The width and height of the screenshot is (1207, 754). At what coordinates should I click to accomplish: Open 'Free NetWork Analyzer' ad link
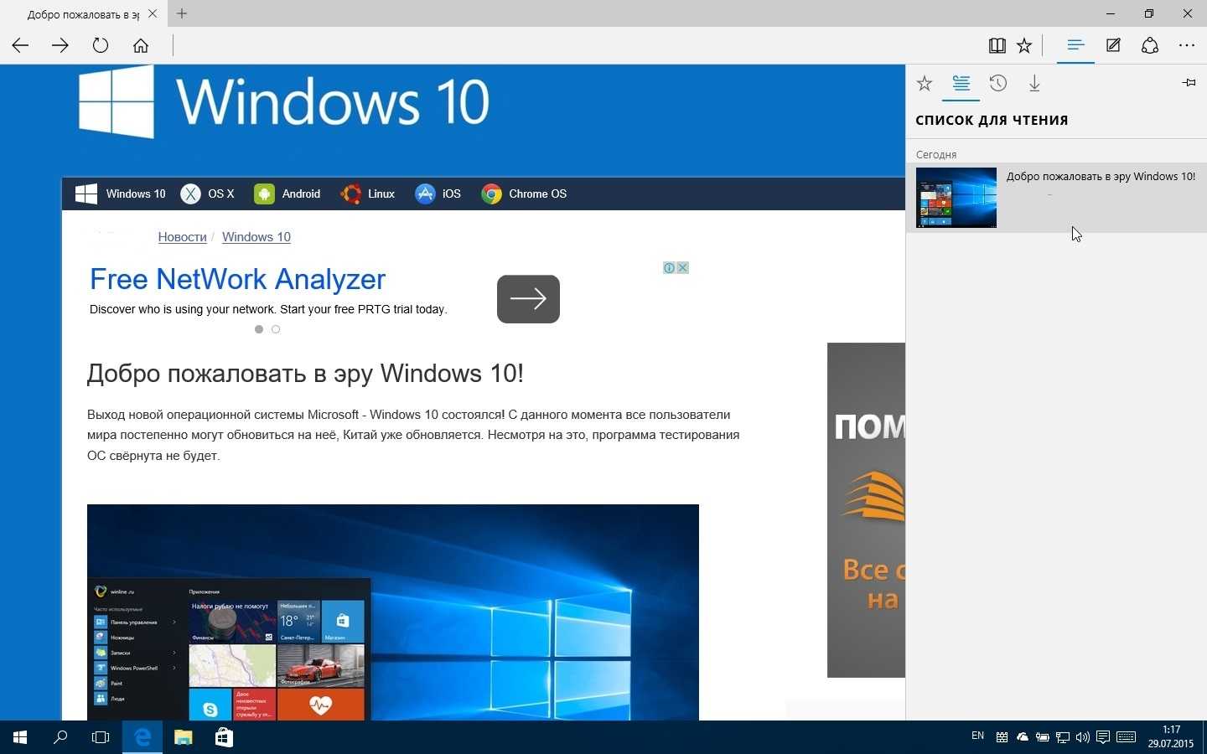click(237, 279)
